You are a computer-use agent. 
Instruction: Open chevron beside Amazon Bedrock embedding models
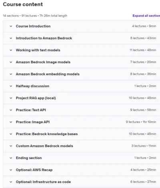(x=11, y=74)
